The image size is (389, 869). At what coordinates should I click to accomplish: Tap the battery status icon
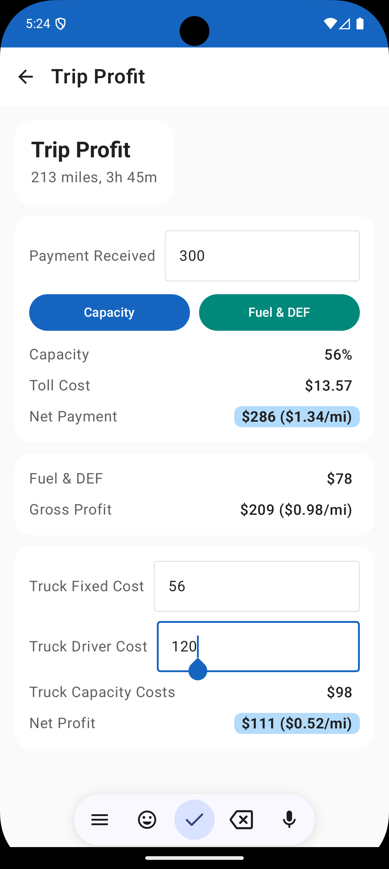(x=360, y=24)
